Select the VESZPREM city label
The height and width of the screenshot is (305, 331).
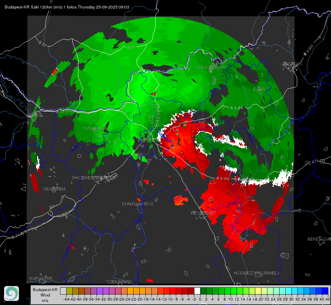point(54,189)
